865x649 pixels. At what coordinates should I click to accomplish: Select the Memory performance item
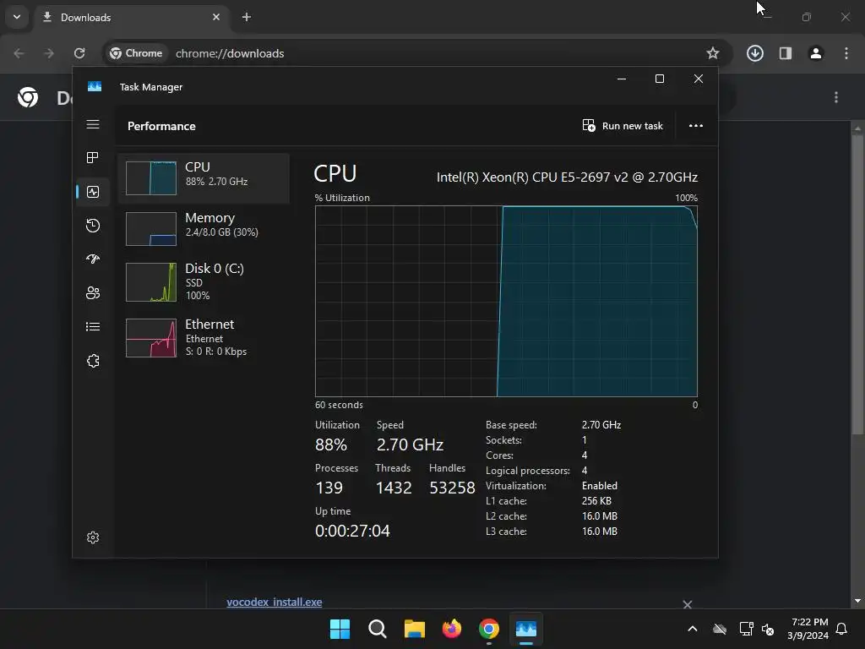click(204, 228)
